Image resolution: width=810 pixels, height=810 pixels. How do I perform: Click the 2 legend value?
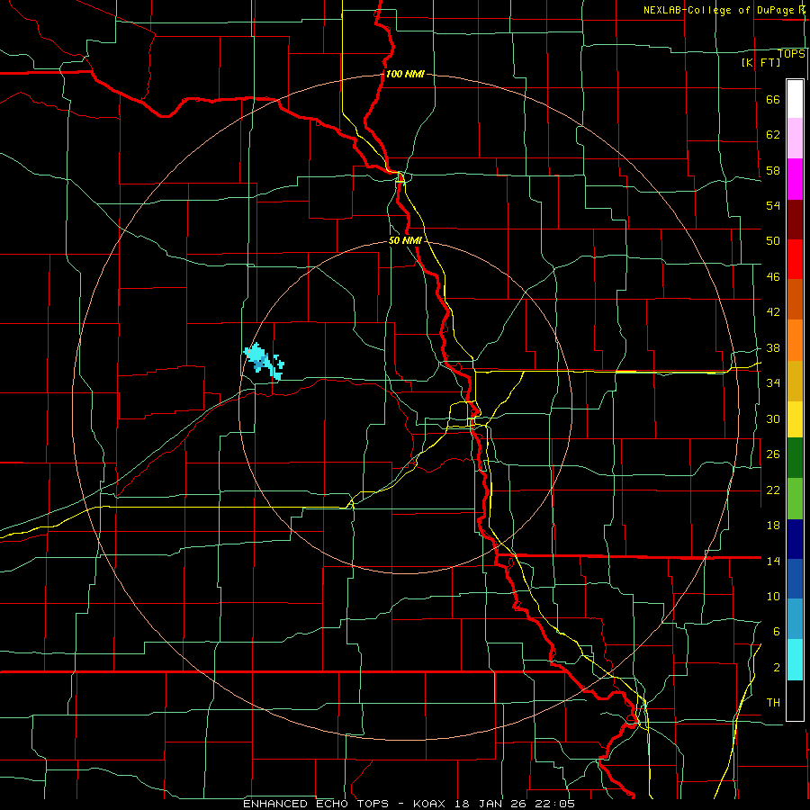[777, 668]
